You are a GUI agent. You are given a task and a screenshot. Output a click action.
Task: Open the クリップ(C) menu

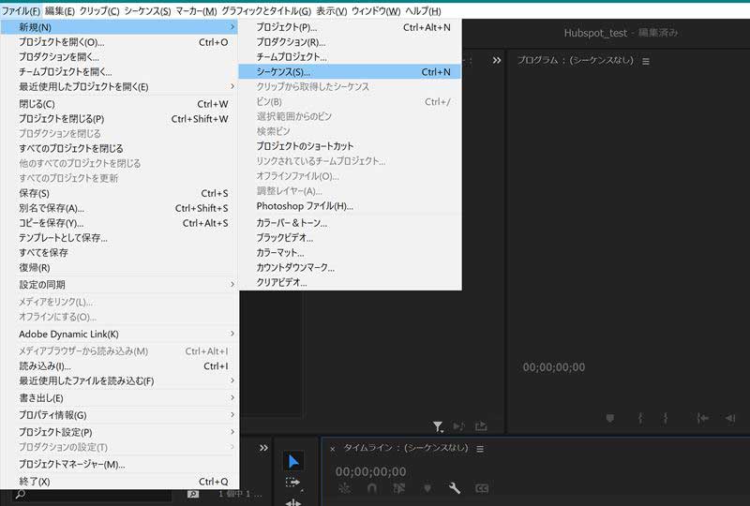(99, 10)
